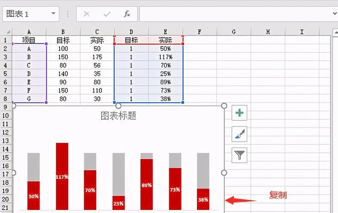Image resolution: width=338 pixels, height=213 pixels.
Task: Click cell B1 containing 目标
Action: tap(63, 40)
